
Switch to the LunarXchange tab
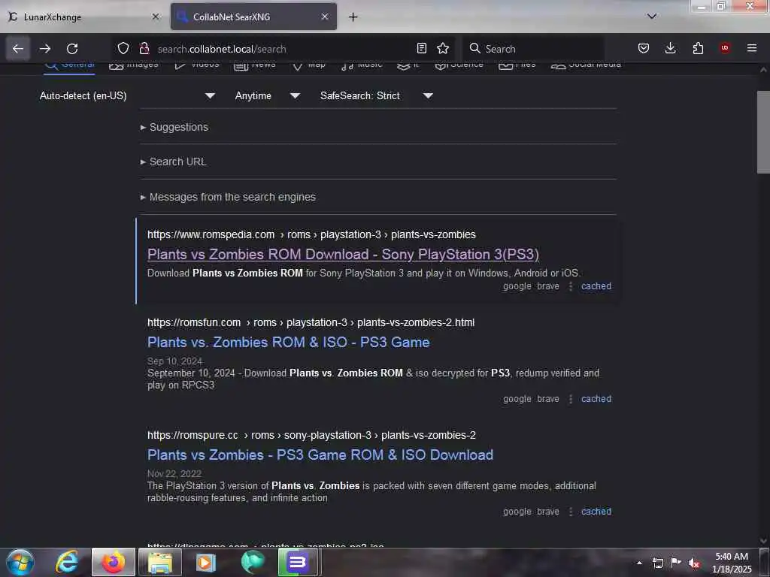83,17
